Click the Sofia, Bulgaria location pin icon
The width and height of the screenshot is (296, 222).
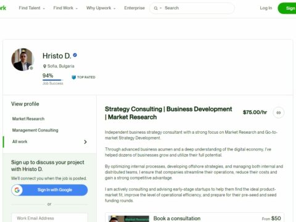click(44, 66)
